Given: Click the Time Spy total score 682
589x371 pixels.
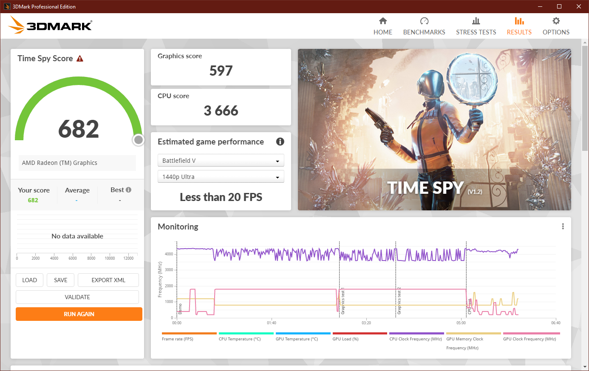Looking at the screenshot, I should click(x=79, y=129).
